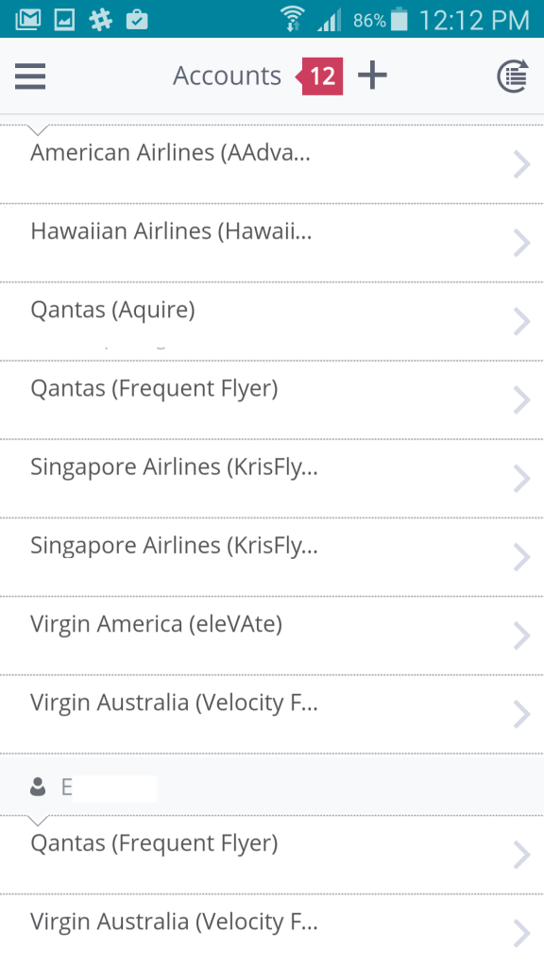Open first Virgin Australia (Velocity) account
Viewport: 544px width, 967px height.
272,714
